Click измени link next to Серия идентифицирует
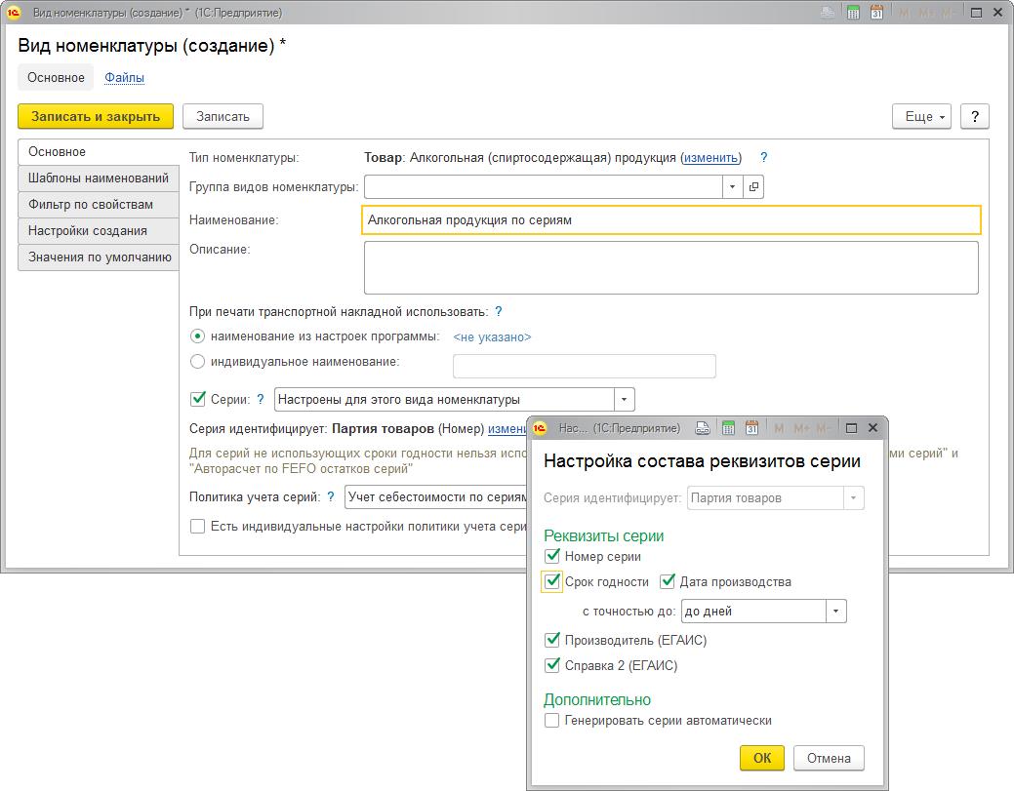This screenshot has width=1014, height=791. pyautogui.click(x=507, y=428)
